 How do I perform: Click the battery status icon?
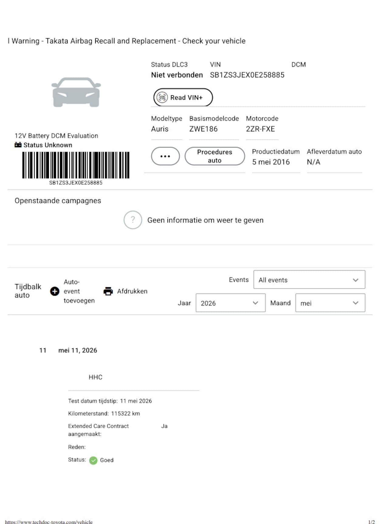click(x=18, y=145)
